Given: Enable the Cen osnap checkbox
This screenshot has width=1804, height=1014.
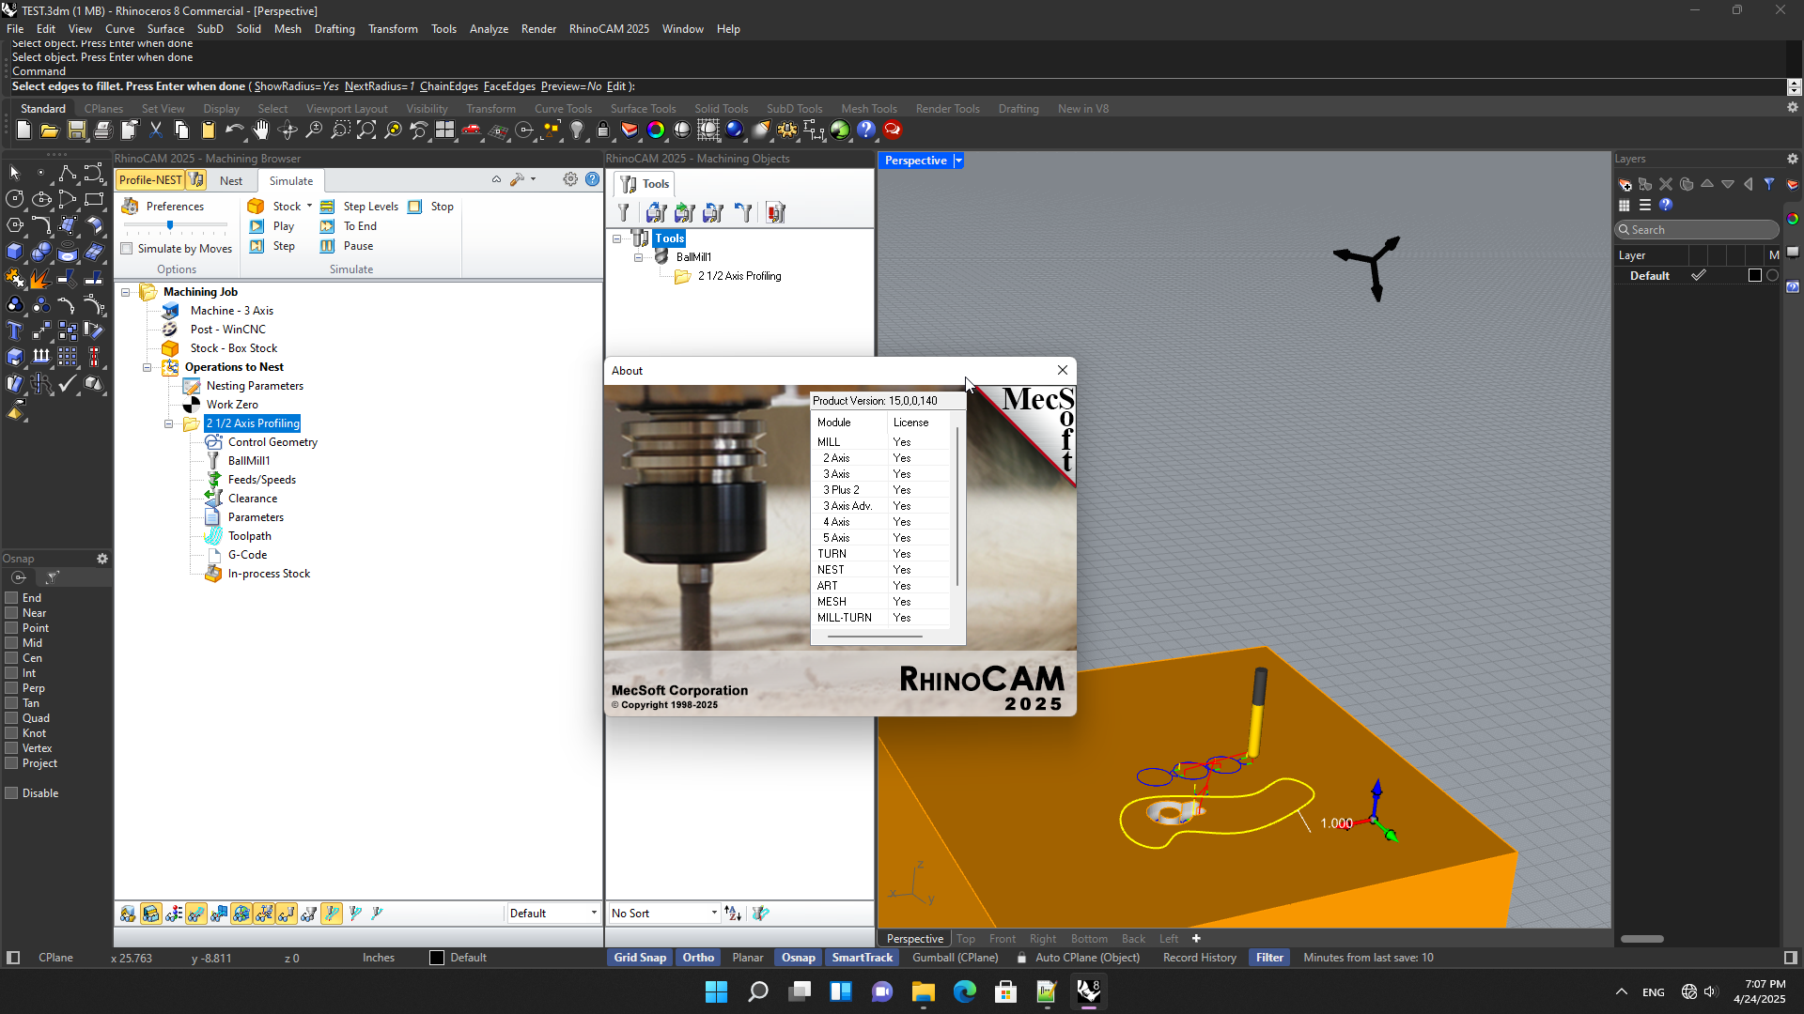Looking at the screenshot, I should [x=11, y=658].
